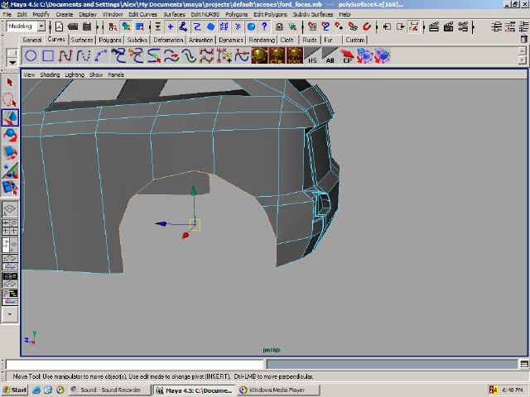Viewport: 530px width, 397px height.
Task: Click the HS shelf button
Action: click(x=311, y=56)
